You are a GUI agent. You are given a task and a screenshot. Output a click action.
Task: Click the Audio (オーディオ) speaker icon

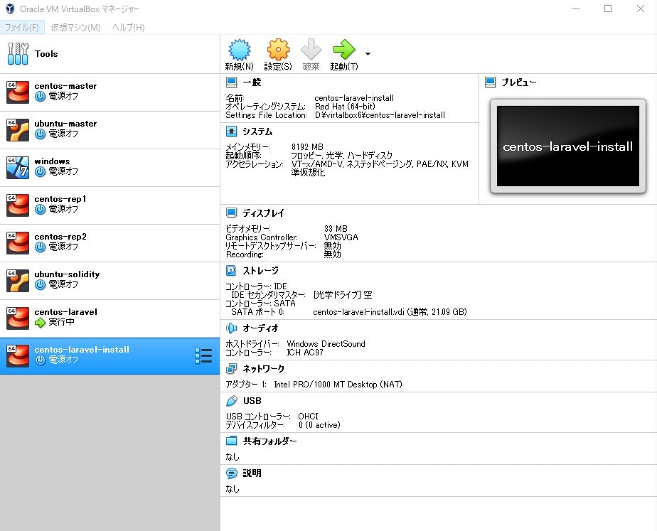(x=231, y=328)
